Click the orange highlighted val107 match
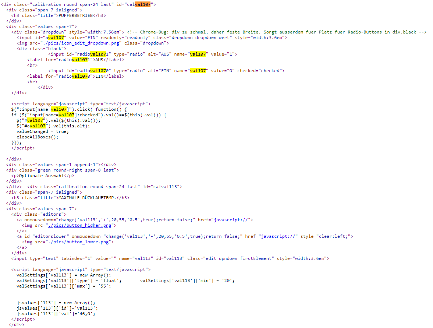The height and width of the screenshot is (328, 433). (x=143, y=4)
